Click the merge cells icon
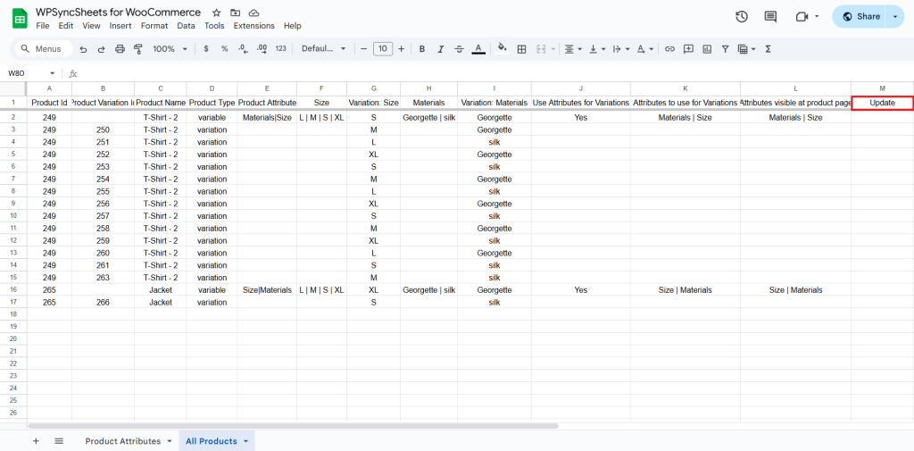Viewport: 914px width, 451px height. [540, 49]
